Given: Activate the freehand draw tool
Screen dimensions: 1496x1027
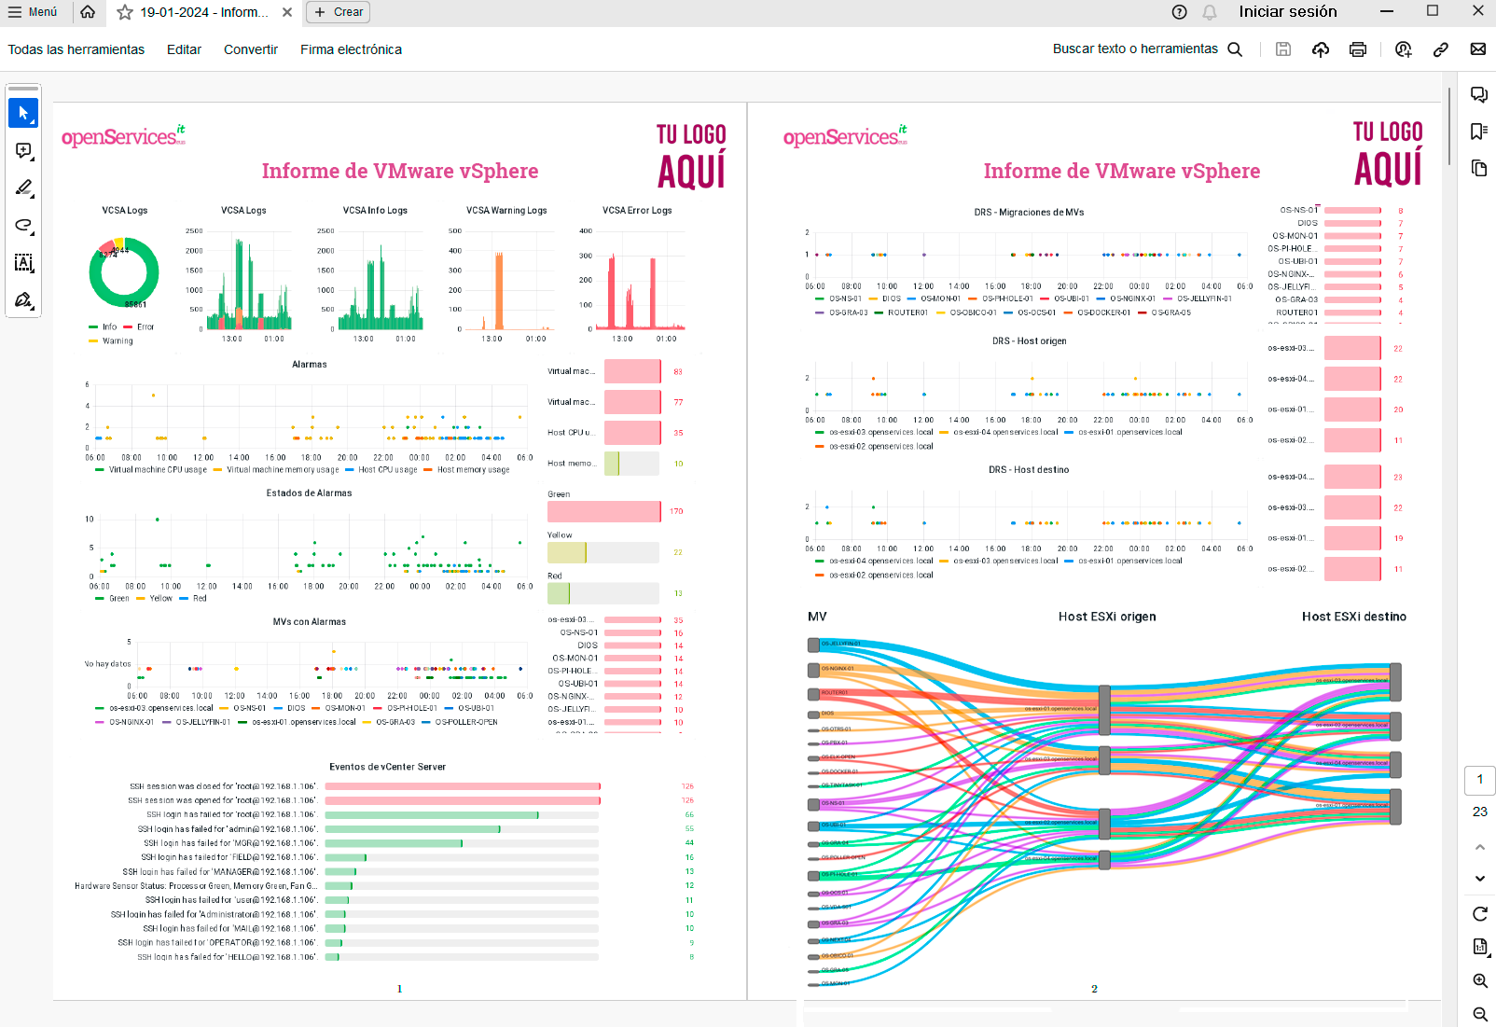Looking at the screenshot, I should [x=23, y=226].
